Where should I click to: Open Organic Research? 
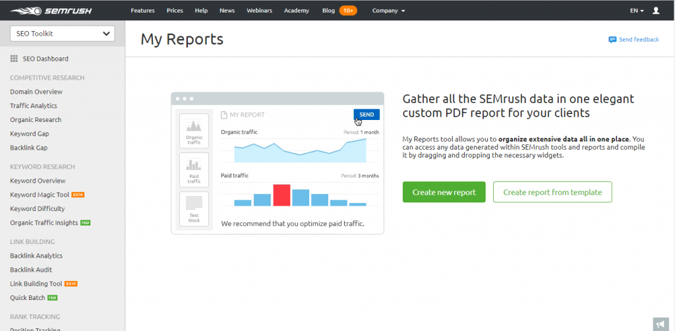tap(36, 119)
